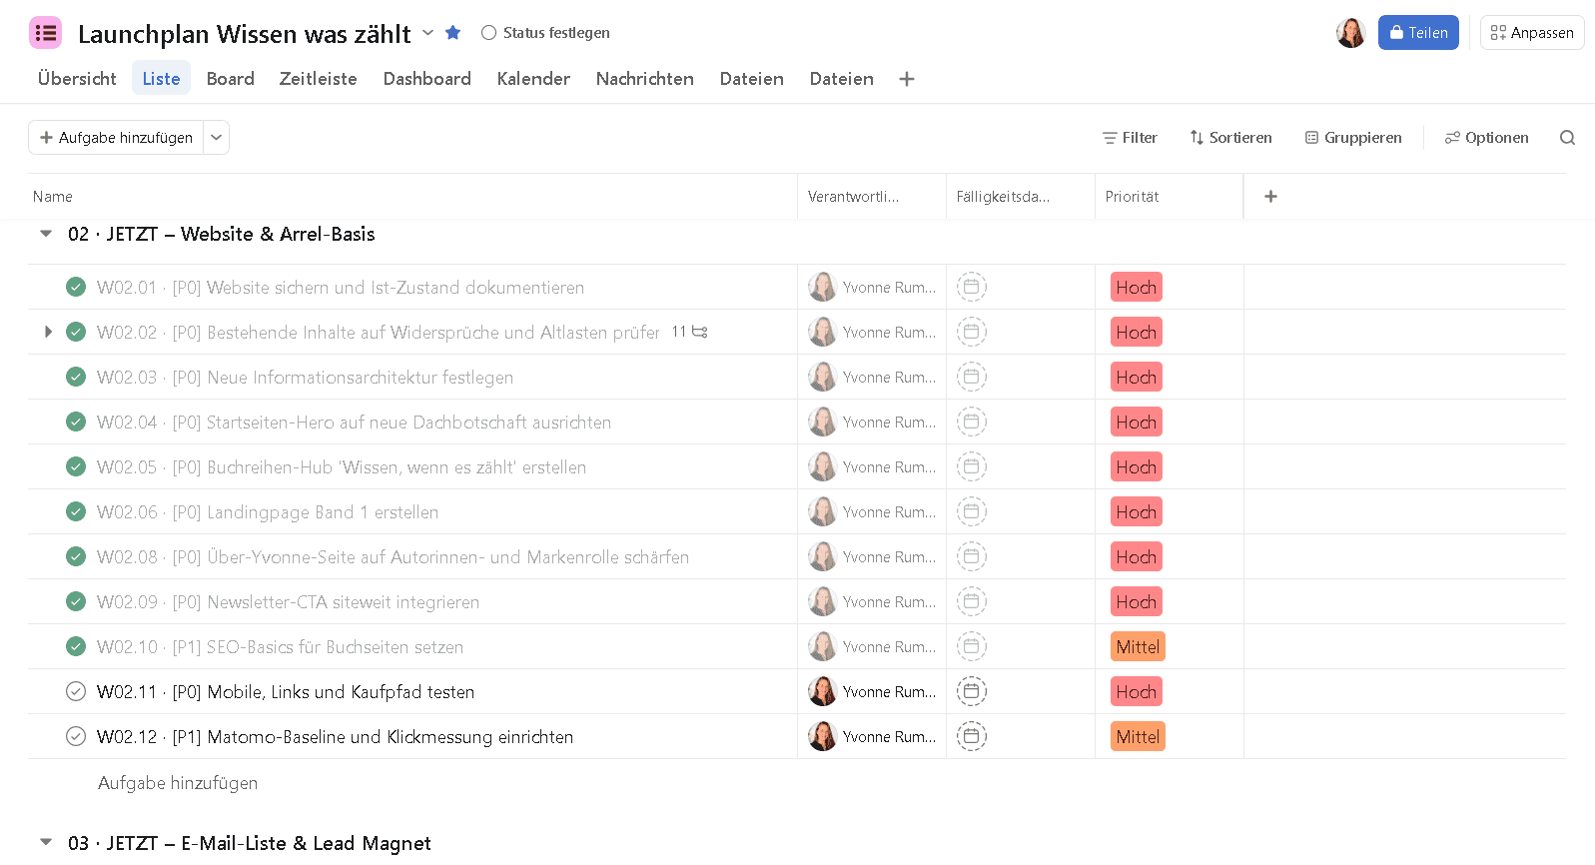Open Status festlegen dropdown
Viewport: 1595px width, 865px height.
point(545,33)
